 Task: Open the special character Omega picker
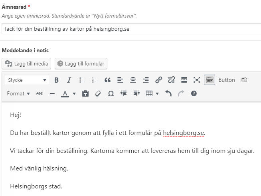[111, 93]
